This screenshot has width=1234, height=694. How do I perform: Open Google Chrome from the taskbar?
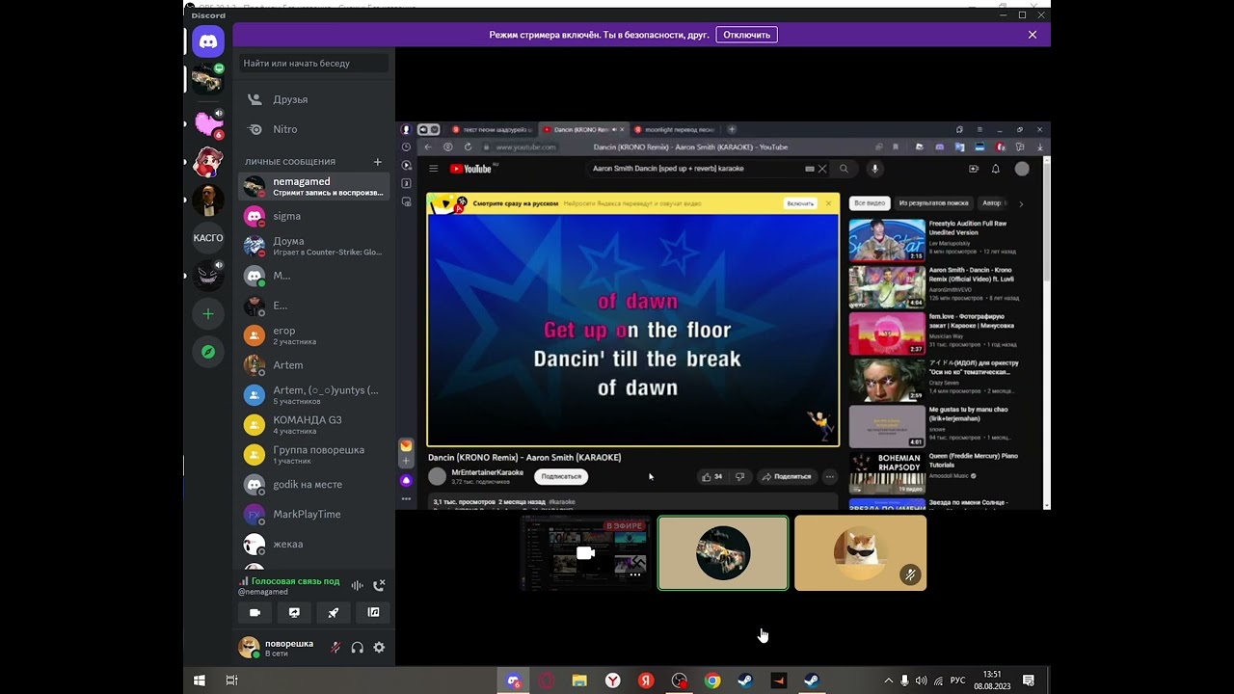(x=711, y=681)
